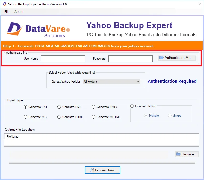The height and width of the screenshot is (180, 204).
Task: Click the User Name input field
Action: (63, 59)
